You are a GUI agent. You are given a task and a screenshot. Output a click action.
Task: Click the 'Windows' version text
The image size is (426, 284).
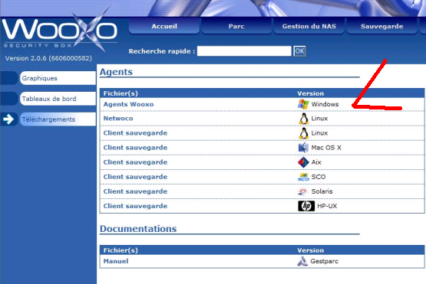pos(325,104)
